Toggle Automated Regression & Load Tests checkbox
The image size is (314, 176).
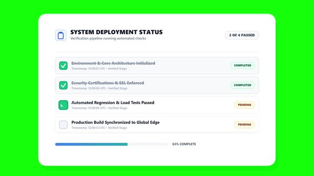tap(63, 105)
